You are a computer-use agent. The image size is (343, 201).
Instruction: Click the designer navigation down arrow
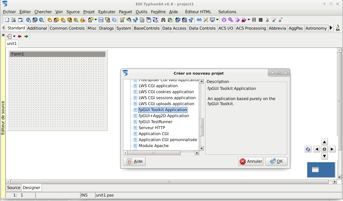click(324, 156)
